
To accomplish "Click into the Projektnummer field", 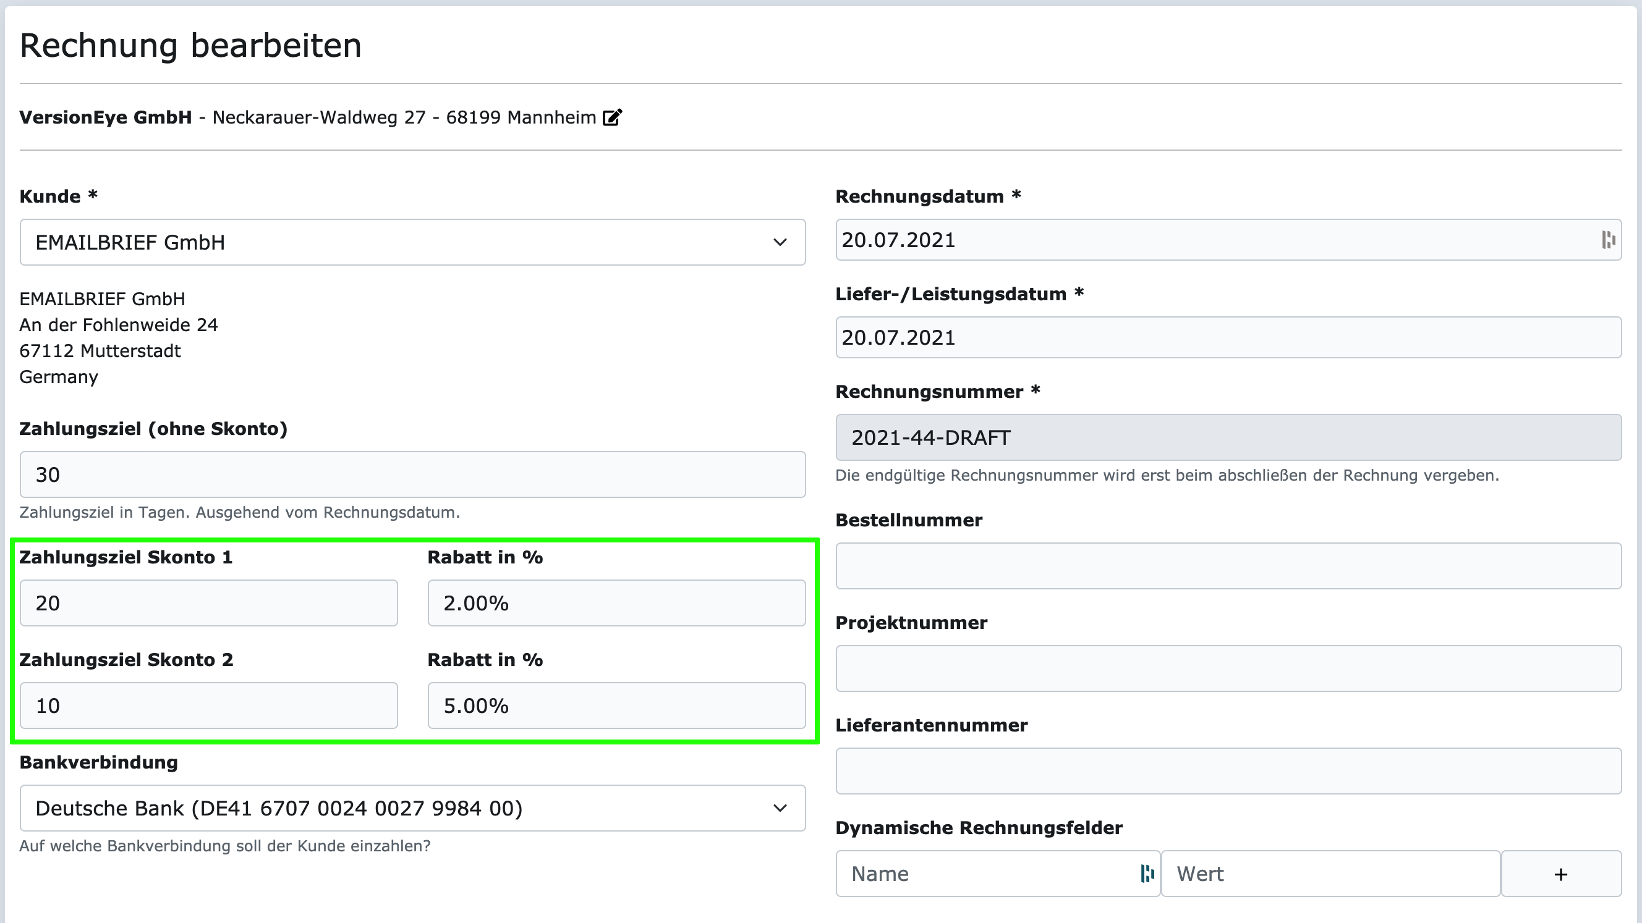I will pyautogui.click(x=1228, y=668).
